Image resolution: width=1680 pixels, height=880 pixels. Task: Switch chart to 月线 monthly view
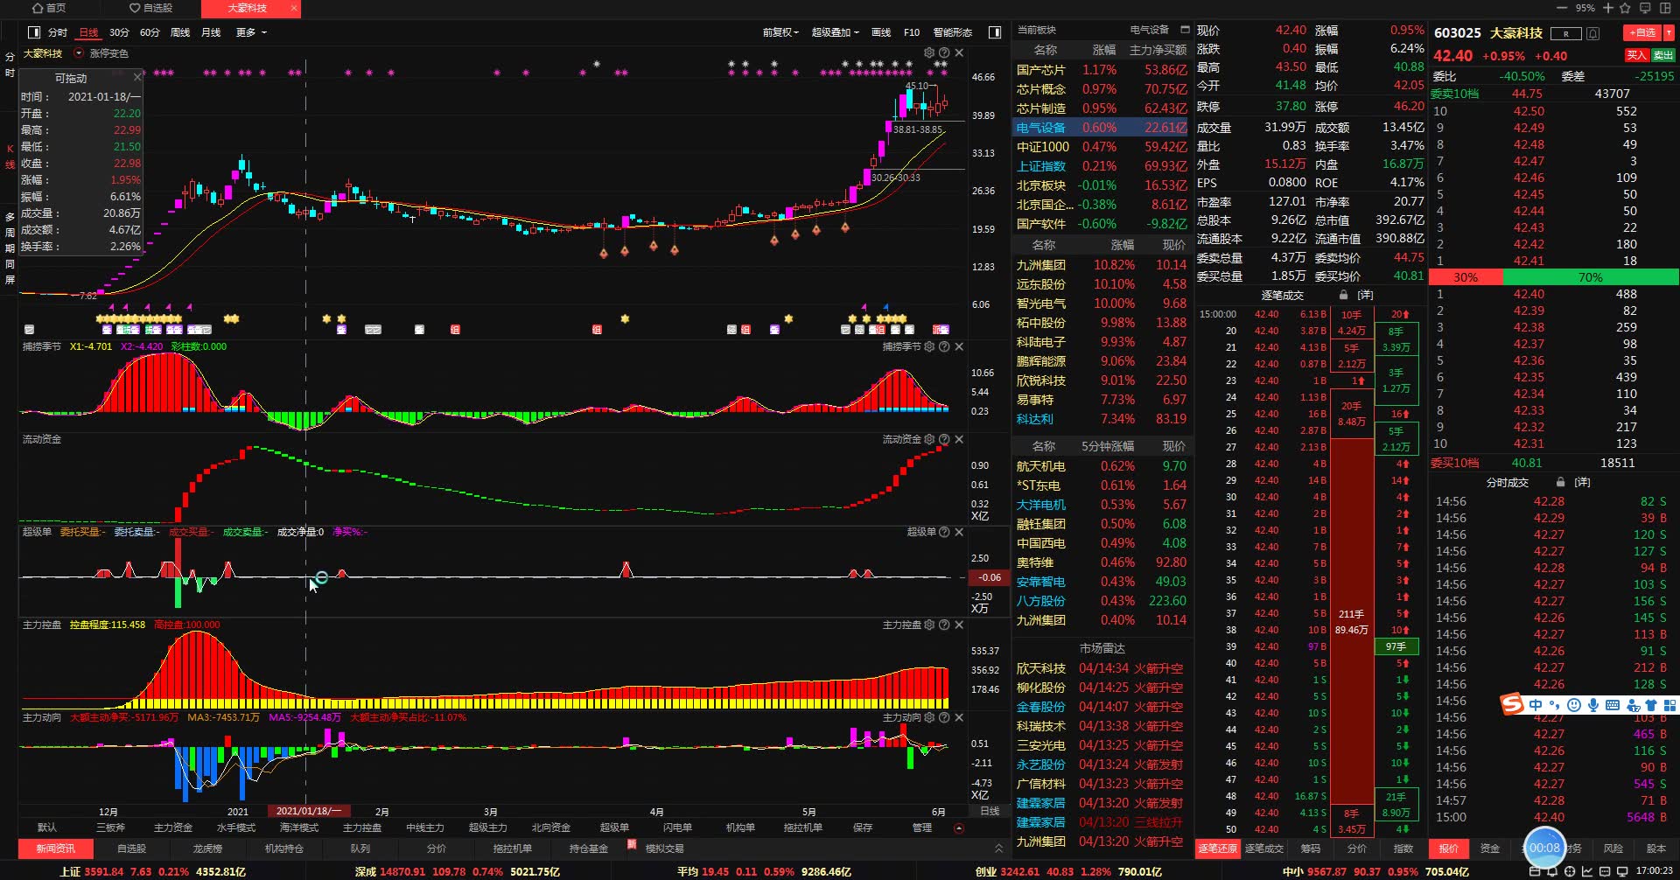pos(211,32)
